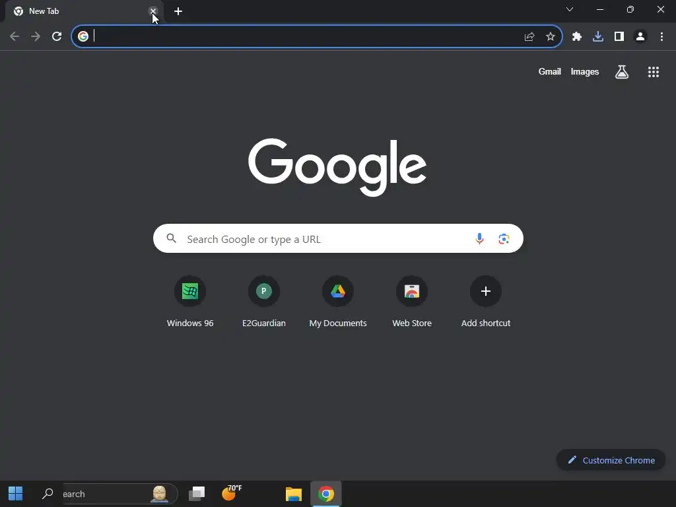The height and width of the screenshot is (507, 676).
Task: Open a new tab with plus button
Action: point(178,11)
